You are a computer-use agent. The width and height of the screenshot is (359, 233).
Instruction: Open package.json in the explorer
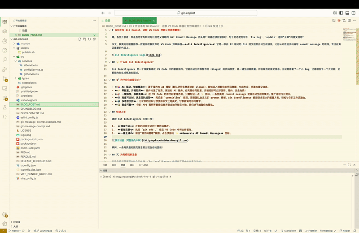[x=28, y=143]
